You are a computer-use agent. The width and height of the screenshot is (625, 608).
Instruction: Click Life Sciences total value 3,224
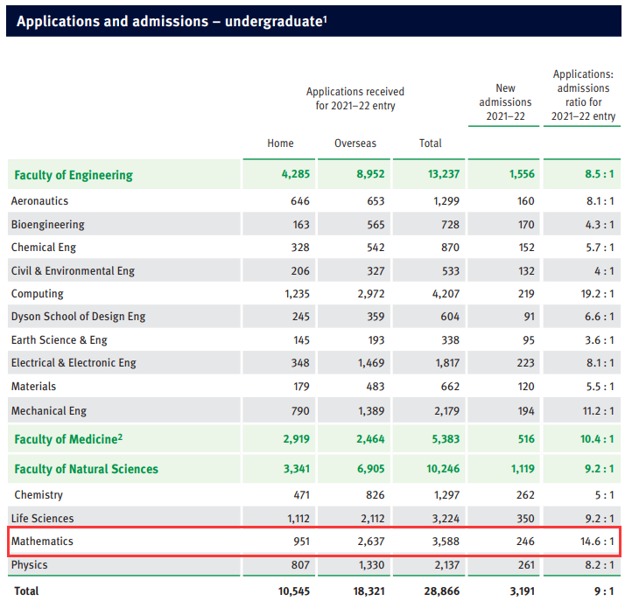[446, 519]
